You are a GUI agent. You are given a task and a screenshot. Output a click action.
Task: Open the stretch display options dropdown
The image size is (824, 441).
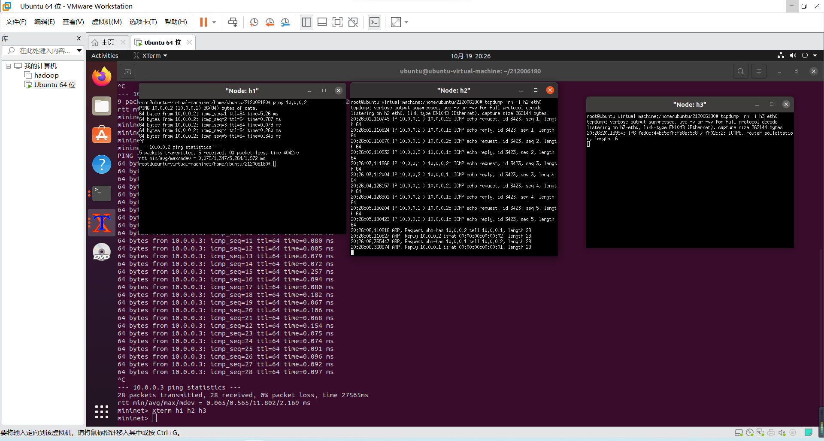coord(406,22)
